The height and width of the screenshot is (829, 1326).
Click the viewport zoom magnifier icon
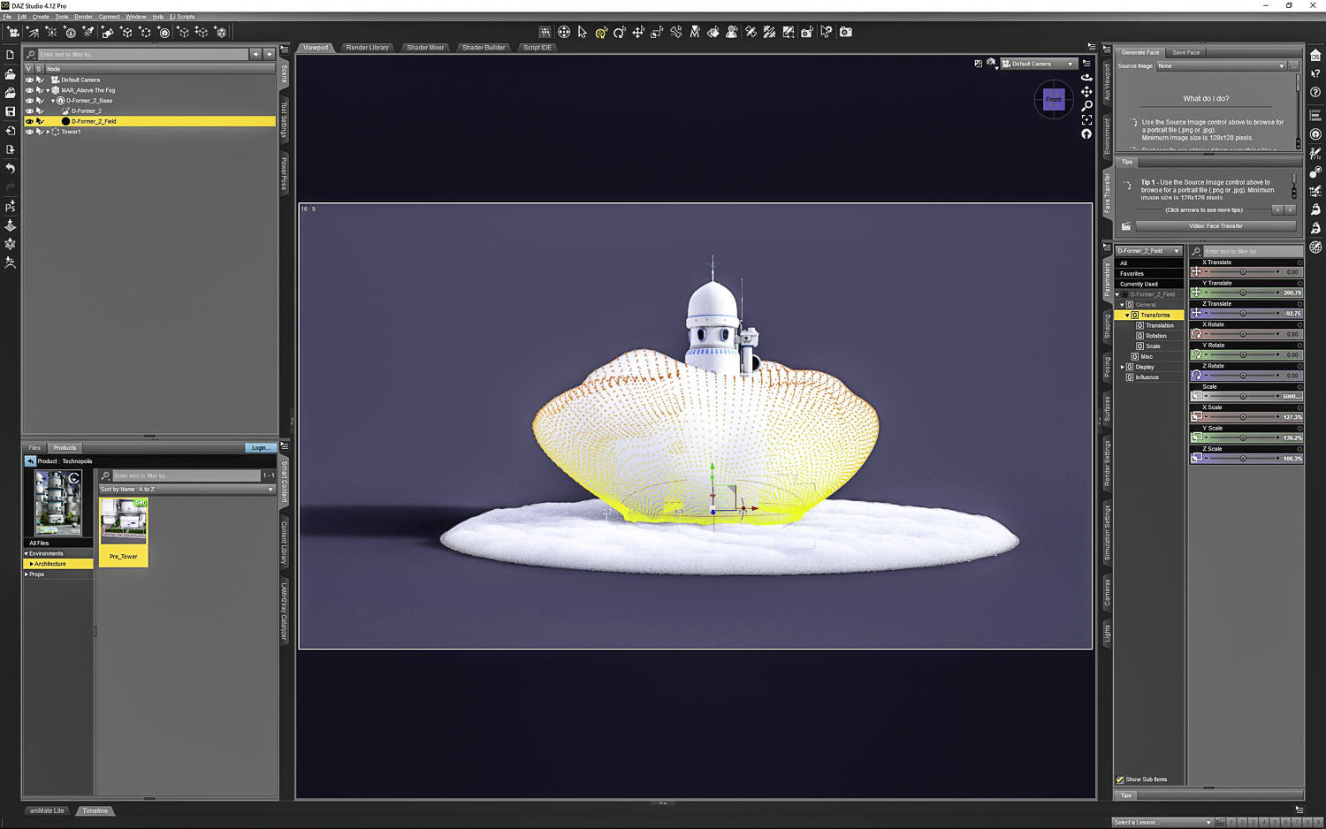point(1086,105)
